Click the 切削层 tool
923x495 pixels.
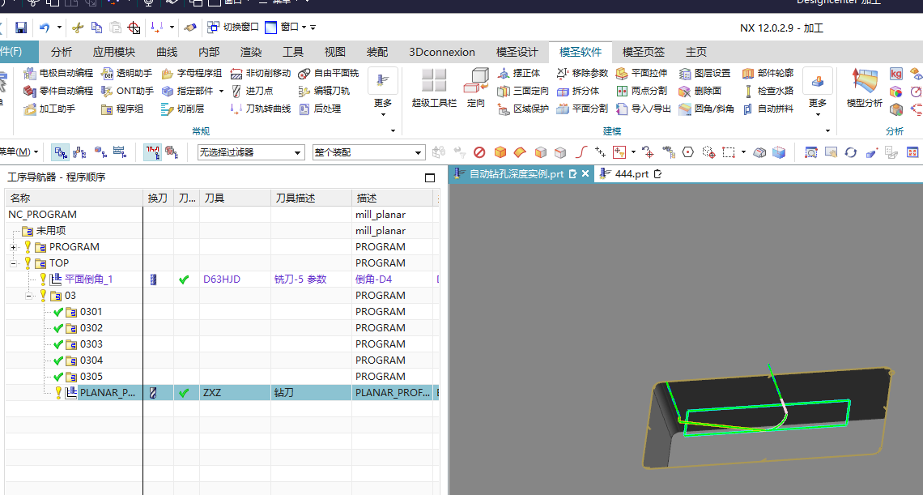coord(183,109)
